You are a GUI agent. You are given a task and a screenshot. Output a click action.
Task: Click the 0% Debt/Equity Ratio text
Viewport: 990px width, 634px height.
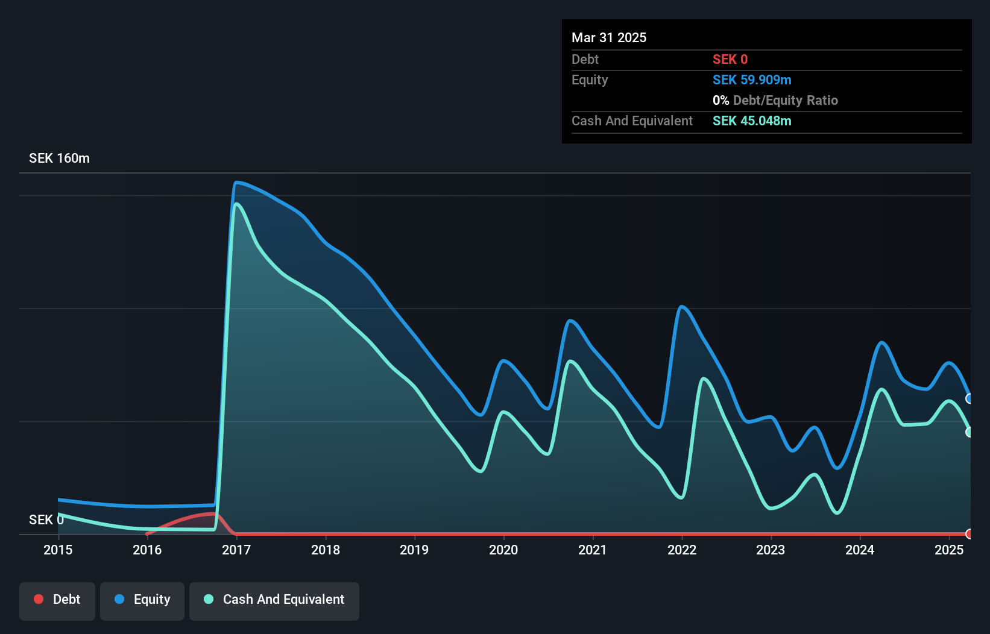pos(775,100)
